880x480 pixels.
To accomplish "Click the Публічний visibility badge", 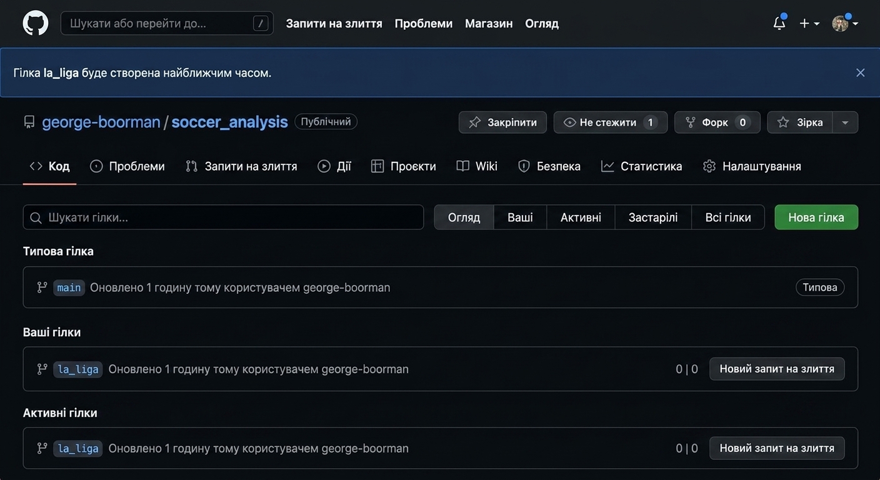I will (326, 122).
